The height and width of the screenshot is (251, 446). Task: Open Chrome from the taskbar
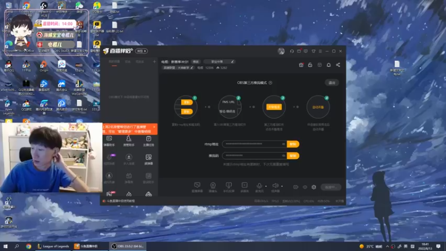[x=28, y=246]
